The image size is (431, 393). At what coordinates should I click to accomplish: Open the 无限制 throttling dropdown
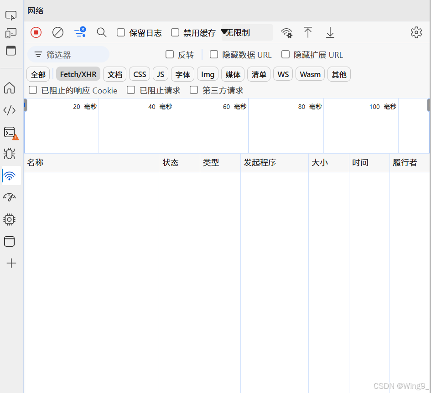[x=247, y=32]
